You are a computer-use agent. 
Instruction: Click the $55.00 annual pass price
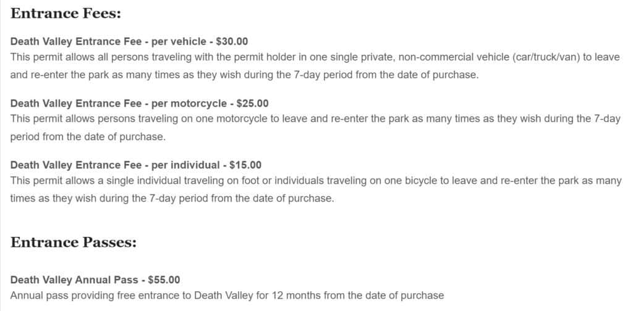(164, 280)
